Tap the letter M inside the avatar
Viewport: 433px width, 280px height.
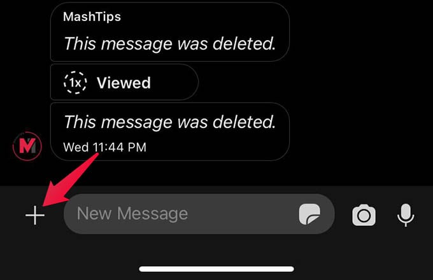click(27, 146)
